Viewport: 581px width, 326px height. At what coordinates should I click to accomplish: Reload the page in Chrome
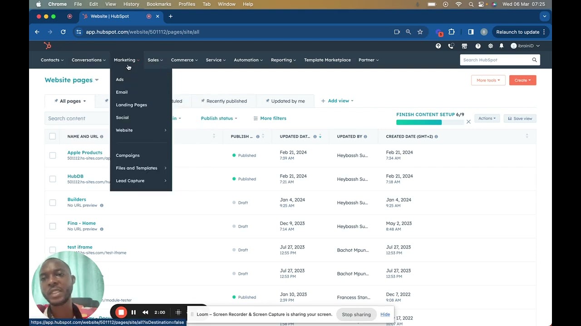63,32
